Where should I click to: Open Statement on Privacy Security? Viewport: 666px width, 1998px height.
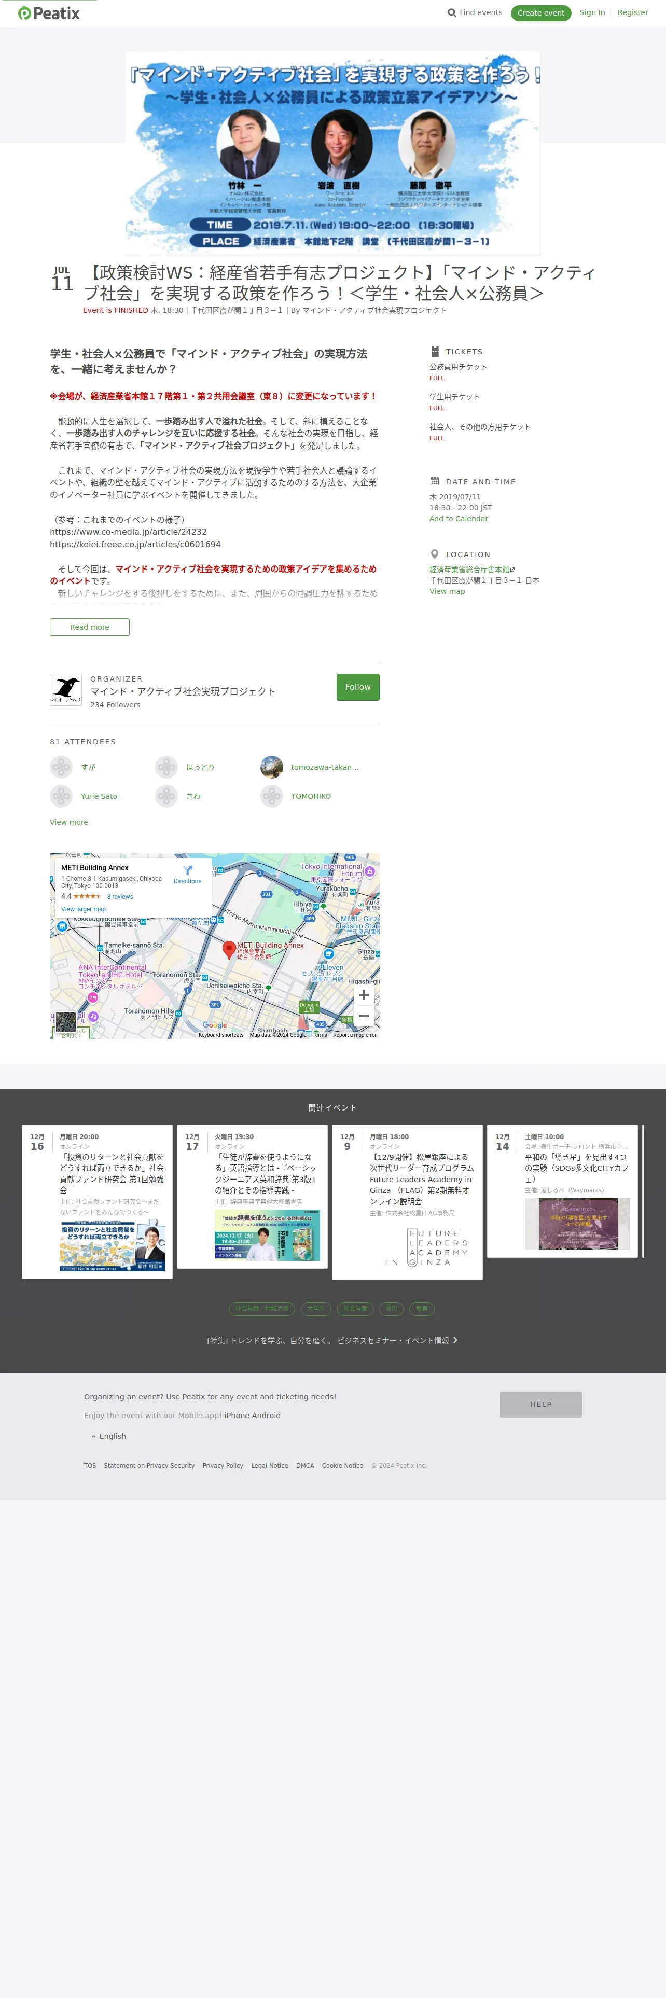149,1466
